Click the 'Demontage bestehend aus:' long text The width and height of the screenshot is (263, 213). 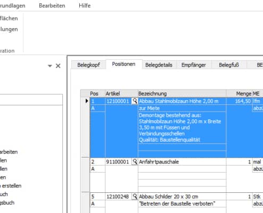[182, 127]
